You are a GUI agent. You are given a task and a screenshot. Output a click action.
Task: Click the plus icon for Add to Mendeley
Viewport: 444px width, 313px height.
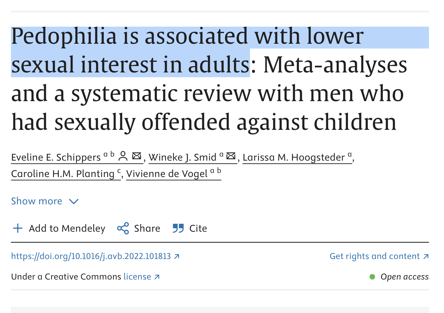click(x=17, y=228)
